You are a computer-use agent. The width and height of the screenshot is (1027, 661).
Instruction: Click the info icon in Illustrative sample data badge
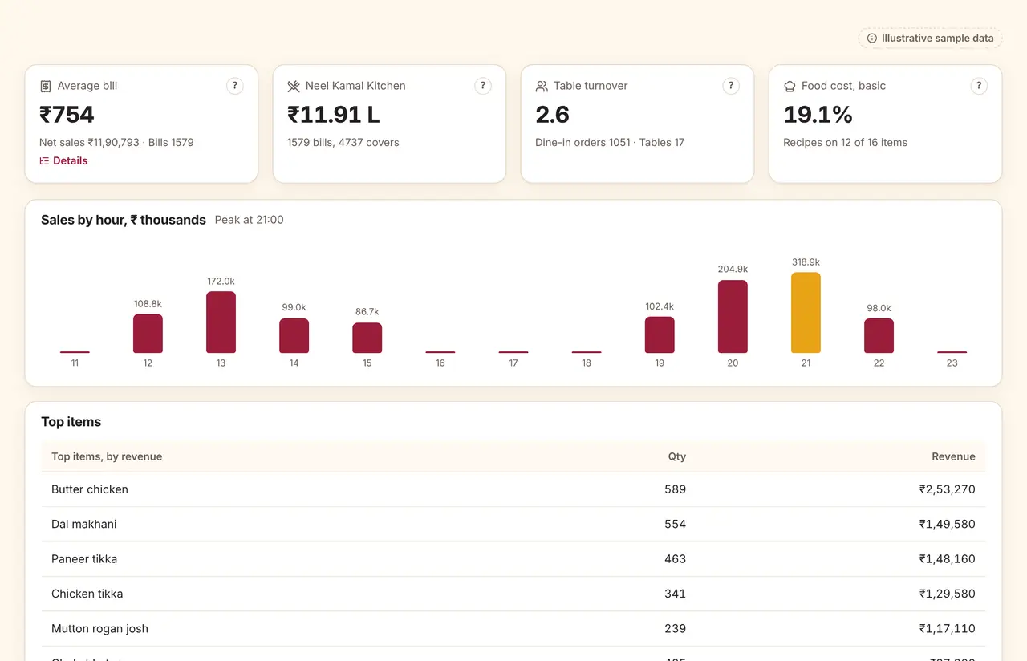click(x=872, y=39)
